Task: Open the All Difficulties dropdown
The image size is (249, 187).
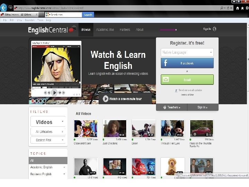Action: (x=48, y=132)
